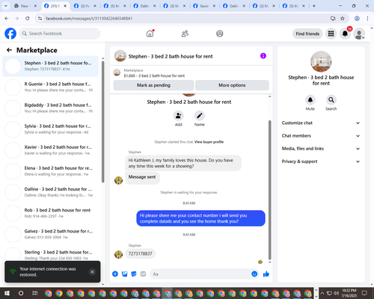Add people to the chat
374x299 pixels.
179,116
